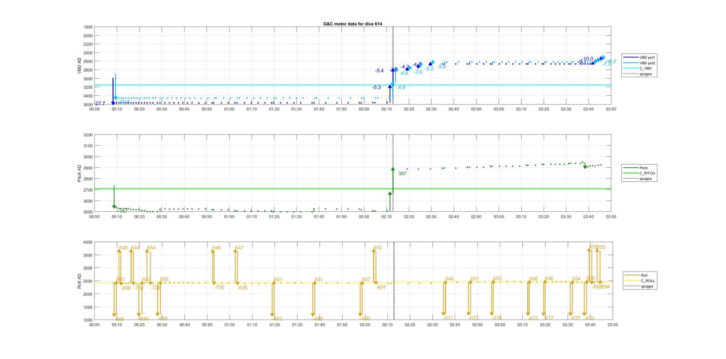This screenshot has height=359, width=726.
Task: Click the '-4.9' VBD data label
Action: pos(401,88)
